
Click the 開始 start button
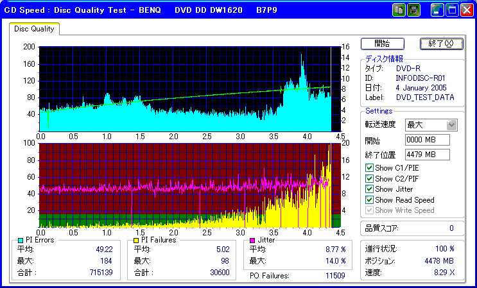pos(383,44)
